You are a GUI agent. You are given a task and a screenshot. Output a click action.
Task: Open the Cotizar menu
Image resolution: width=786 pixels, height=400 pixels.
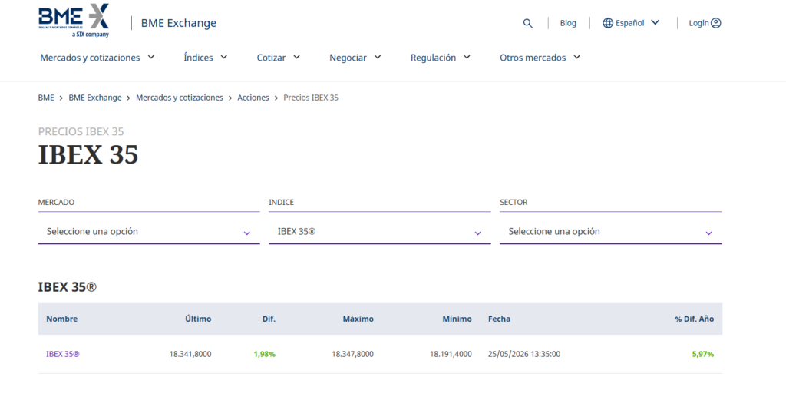pyautogui.click(x=279, y=58)
